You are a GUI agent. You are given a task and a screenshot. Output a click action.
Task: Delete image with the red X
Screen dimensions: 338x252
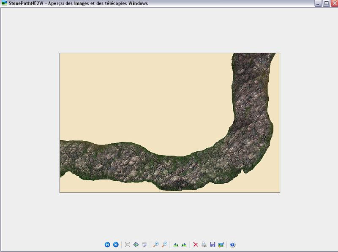pos(196,244)
